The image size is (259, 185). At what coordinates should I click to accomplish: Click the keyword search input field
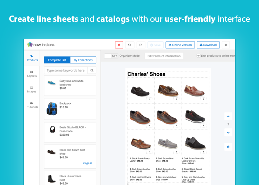[66, 70]
